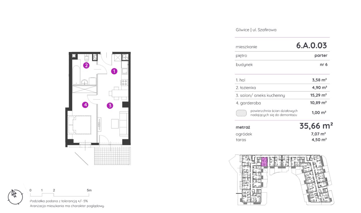Viewport: 361px width, 213px height.
Task: Click the bathtub symbol in the bathroom
Action: click(76, 75)
